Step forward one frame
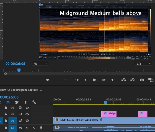Screen dimensions: 155x132 tap(104, 80)
